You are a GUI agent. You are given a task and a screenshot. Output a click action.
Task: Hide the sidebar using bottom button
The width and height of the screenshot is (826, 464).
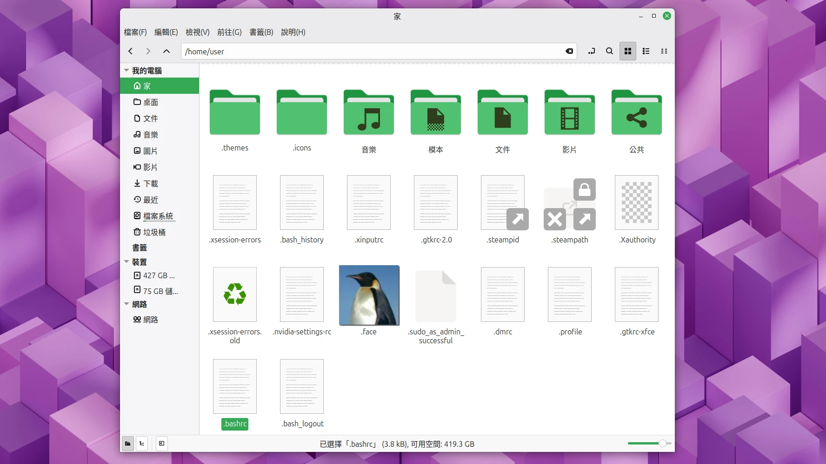pos(161,444)
